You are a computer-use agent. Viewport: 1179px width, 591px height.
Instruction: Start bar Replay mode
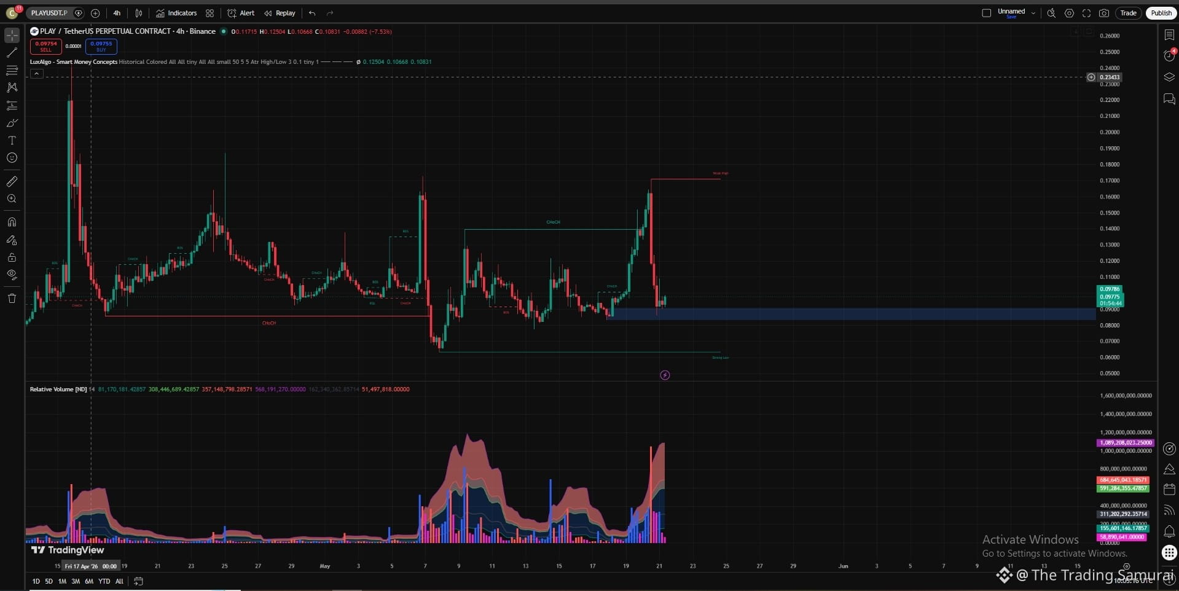(280, 13)
